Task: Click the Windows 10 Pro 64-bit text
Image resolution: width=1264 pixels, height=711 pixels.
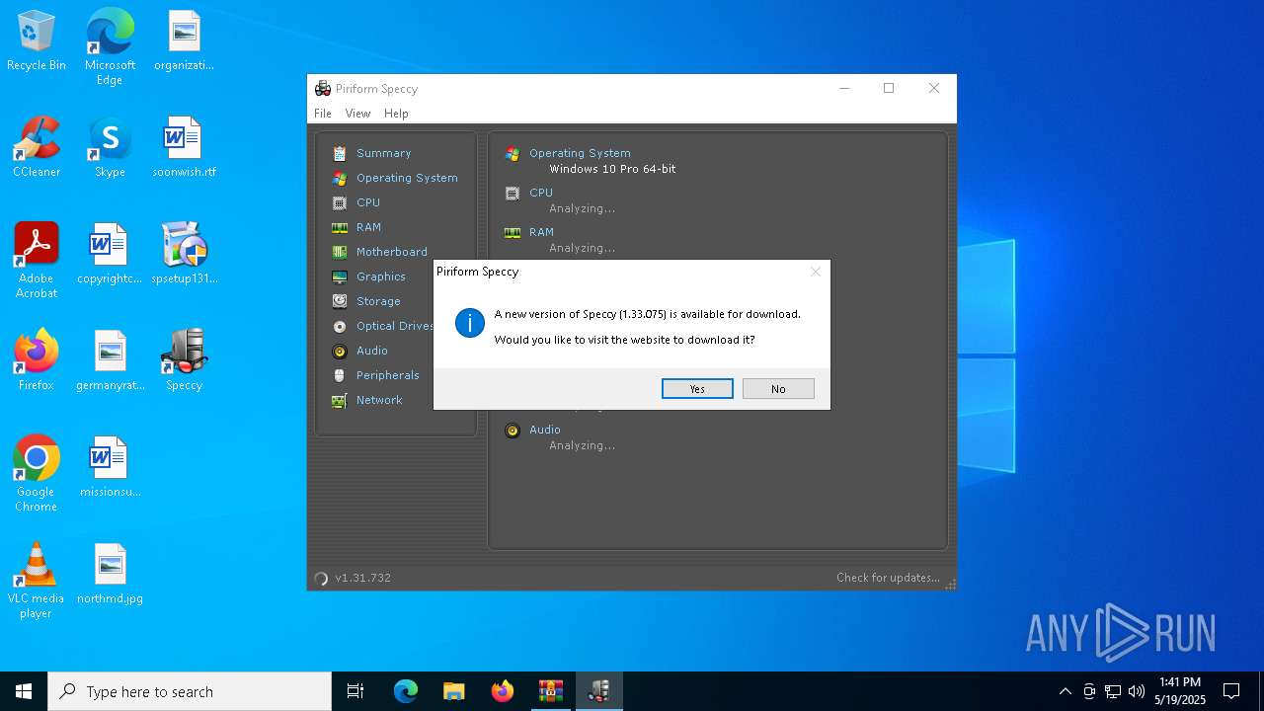Action: point(612,169)
